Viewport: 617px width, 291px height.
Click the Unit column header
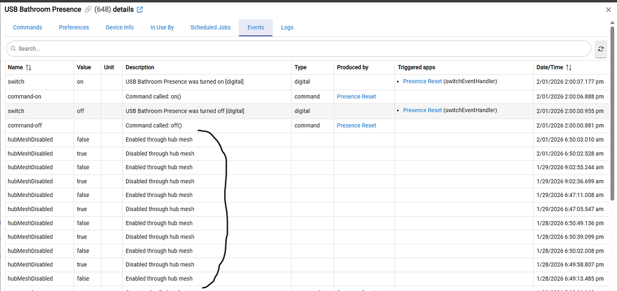109,67
